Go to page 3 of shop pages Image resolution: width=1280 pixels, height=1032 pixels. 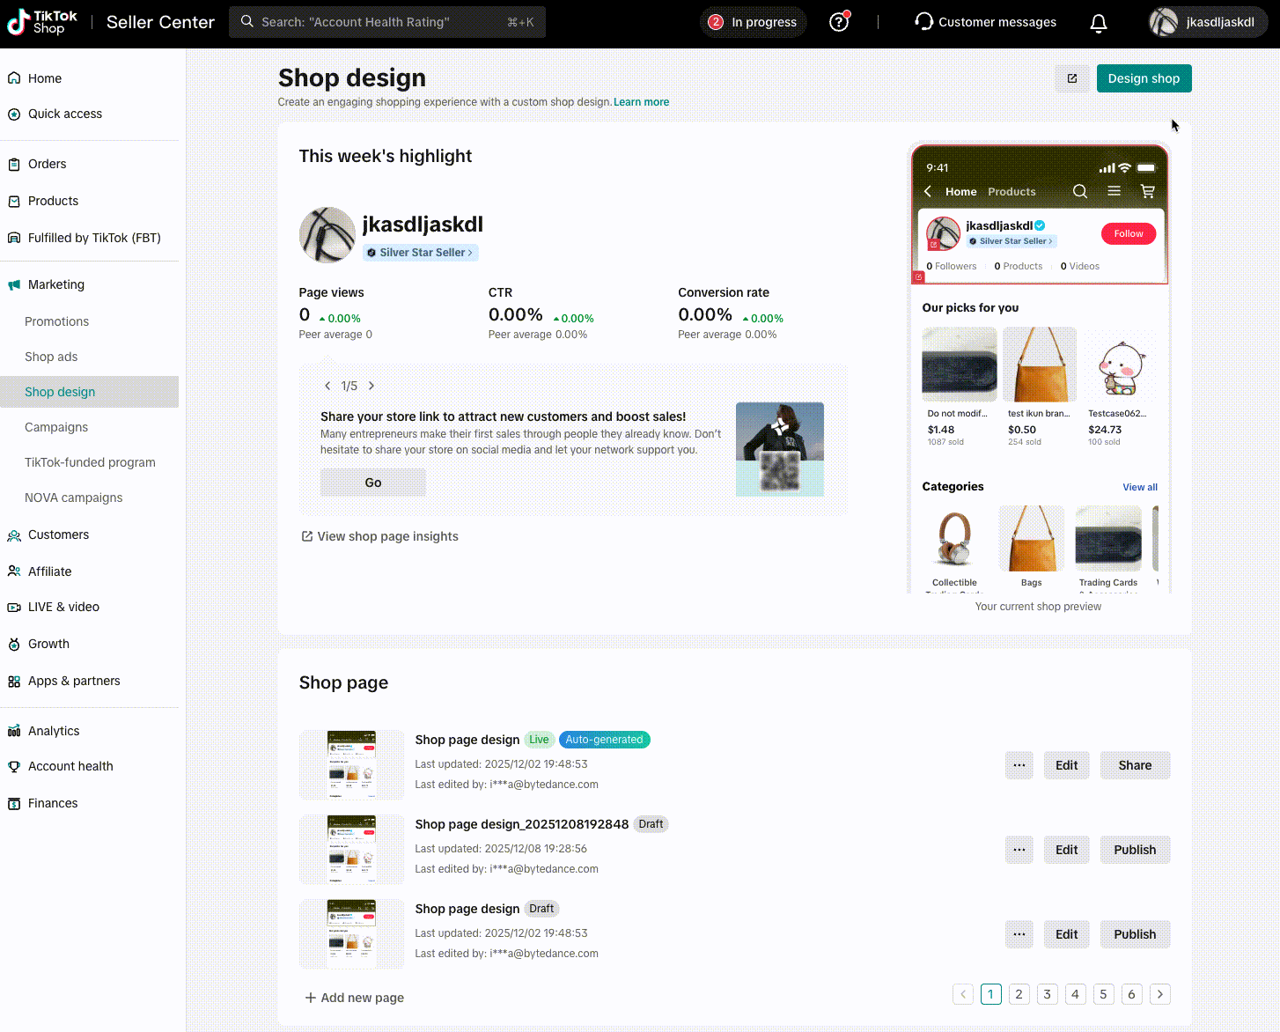coord(1048,994)
